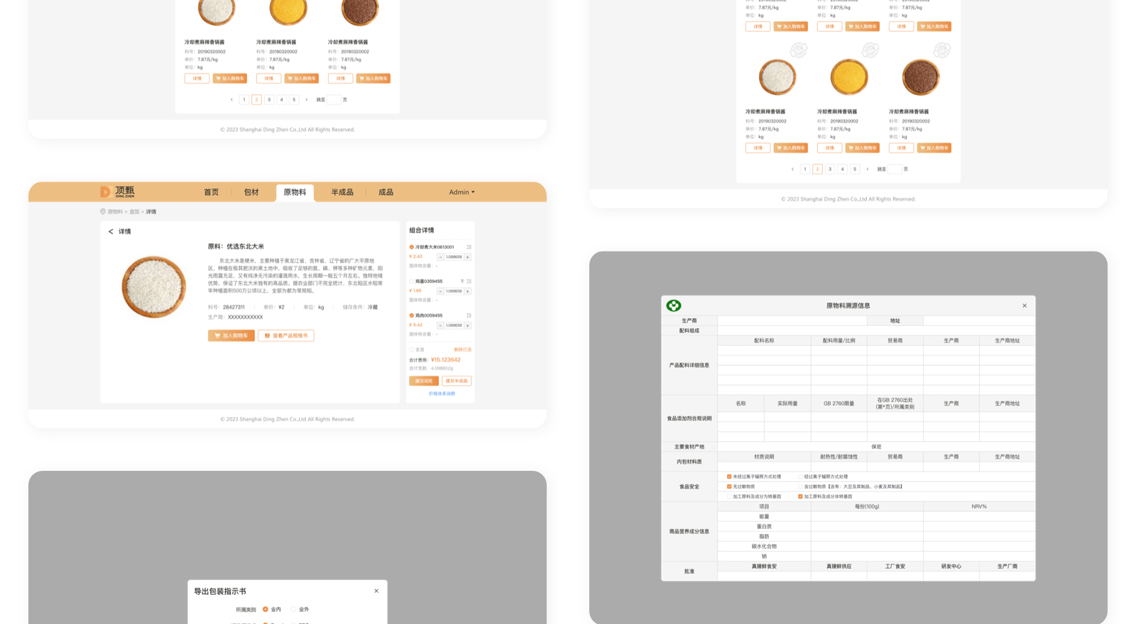Screen dimensions: 1136x624
Task: Increase quantity for 冷却煮大米0613001 with plus
Action: point(467,257)
